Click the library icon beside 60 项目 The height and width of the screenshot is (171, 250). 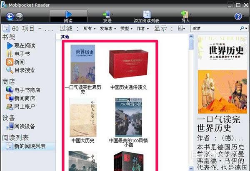6,28
